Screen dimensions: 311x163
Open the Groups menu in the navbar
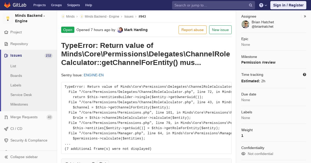[x=56, y=5]
